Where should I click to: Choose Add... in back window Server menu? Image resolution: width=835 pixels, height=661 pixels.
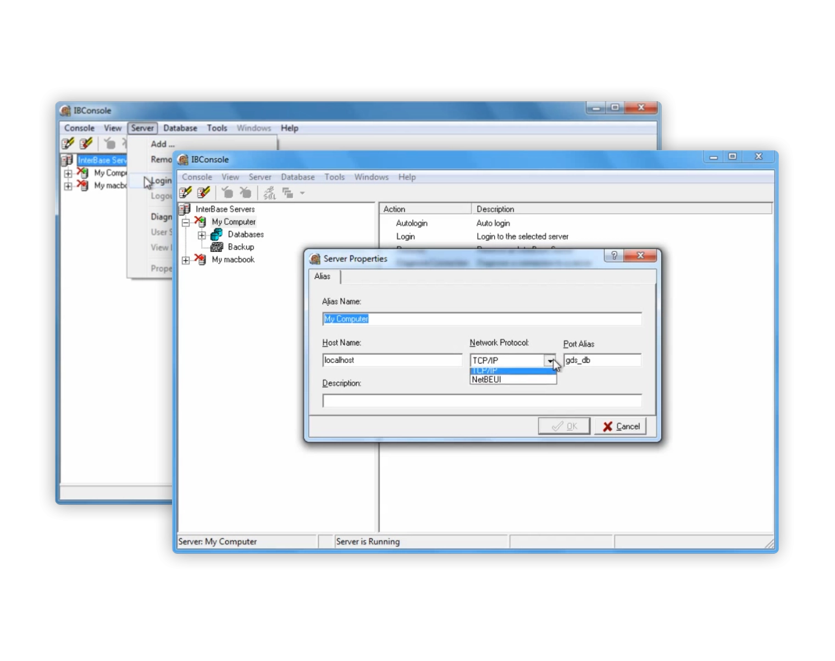pos(163,144)
